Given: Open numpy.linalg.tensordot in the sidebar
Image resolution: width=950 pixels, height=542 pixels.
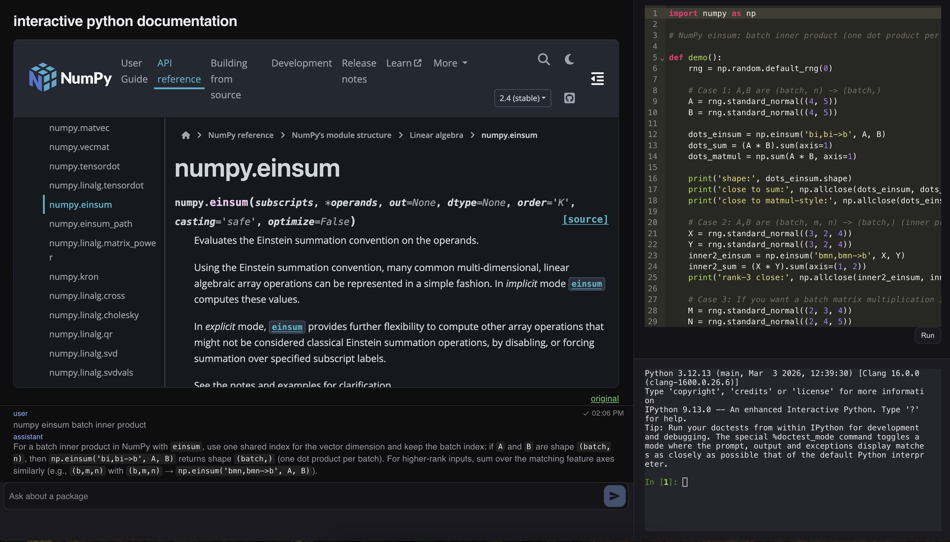Looking at the screenshot, I should tap(97, 185).
